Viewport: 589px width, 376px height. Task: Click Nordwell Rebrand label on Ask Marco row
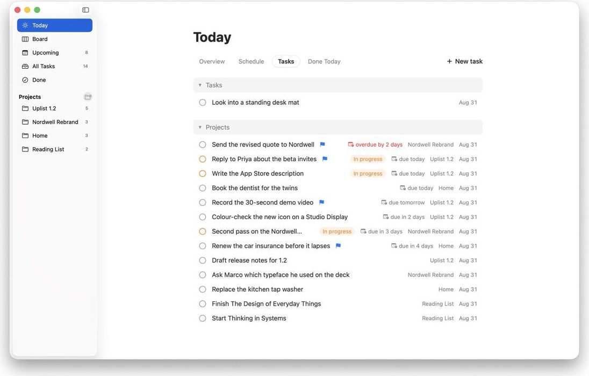(430, 275)
